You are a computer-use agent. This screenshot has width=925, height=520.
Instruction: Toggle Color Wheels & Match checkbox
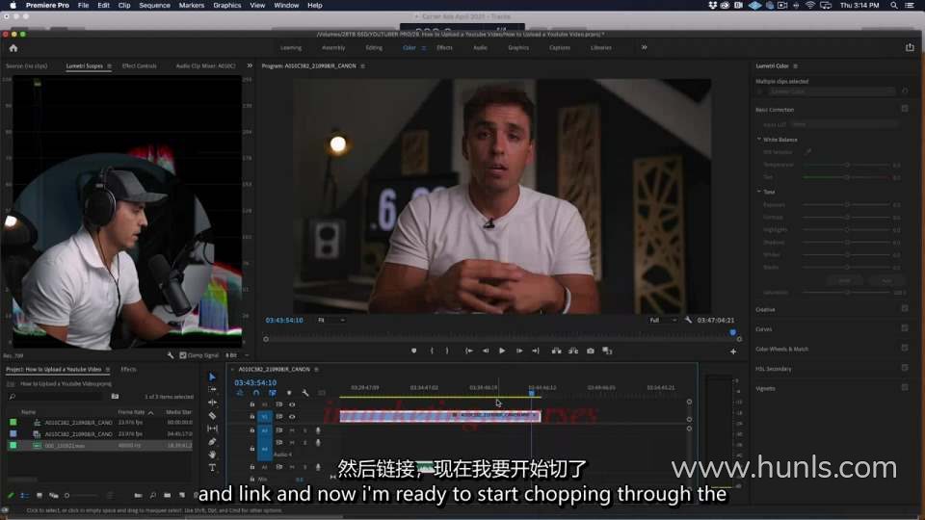tap(905, 348)
